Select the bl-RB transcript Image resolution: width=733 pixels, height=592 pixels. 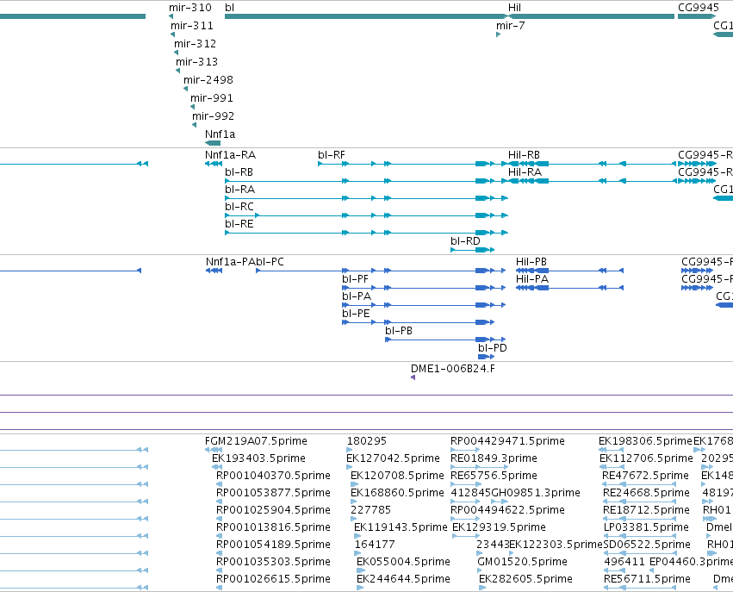[x=367, y=181]
